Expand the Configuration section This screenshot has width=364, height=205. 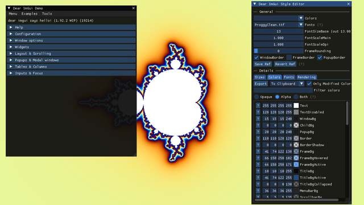[71, 34]
